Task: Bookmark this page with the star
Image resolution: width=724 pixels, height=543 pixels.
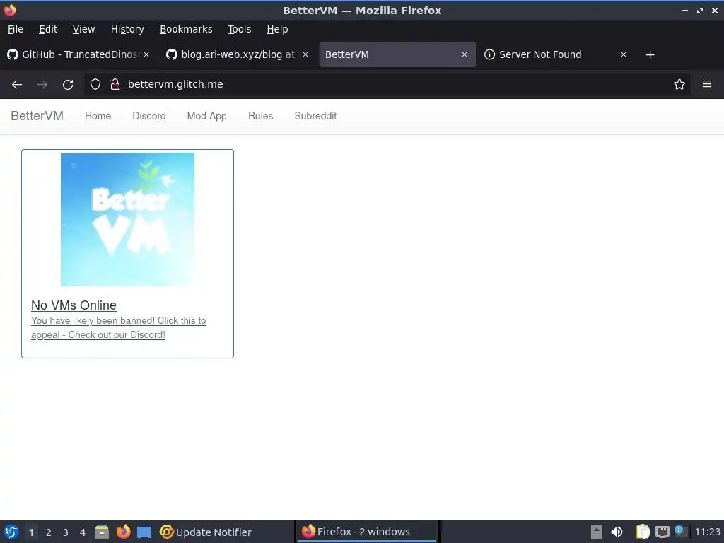Action: pos(679,84)
